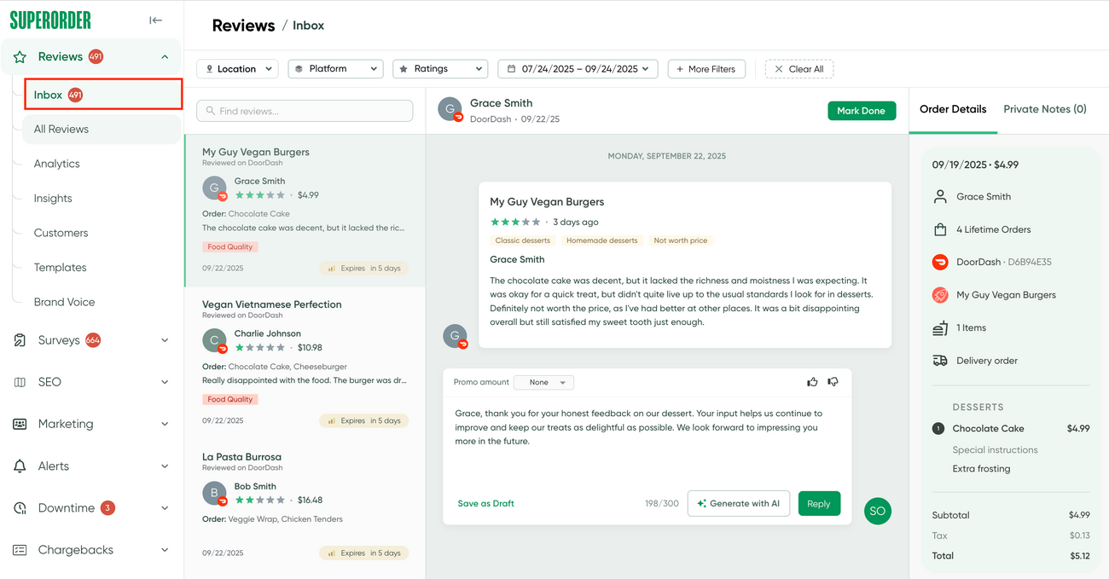Click the SEO map icon in sidebar
The width and height of the screenshot is (1109, 579).
[20, 382]
